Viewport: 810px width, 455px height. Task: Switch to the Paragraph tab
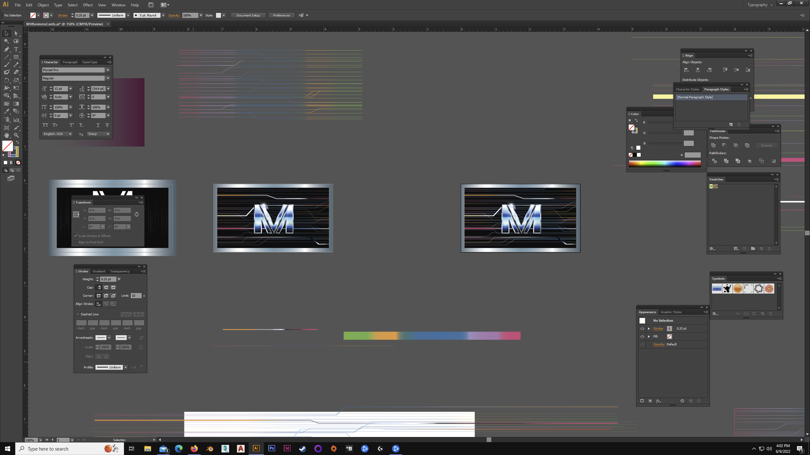click(x=70, y=62)
